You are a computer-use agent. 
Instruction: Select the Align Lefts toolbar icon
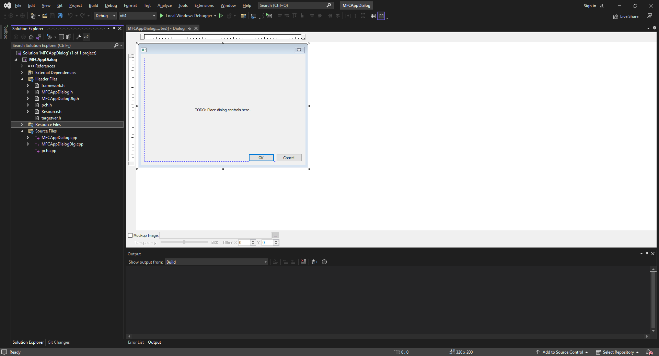[x=279, y=16]
